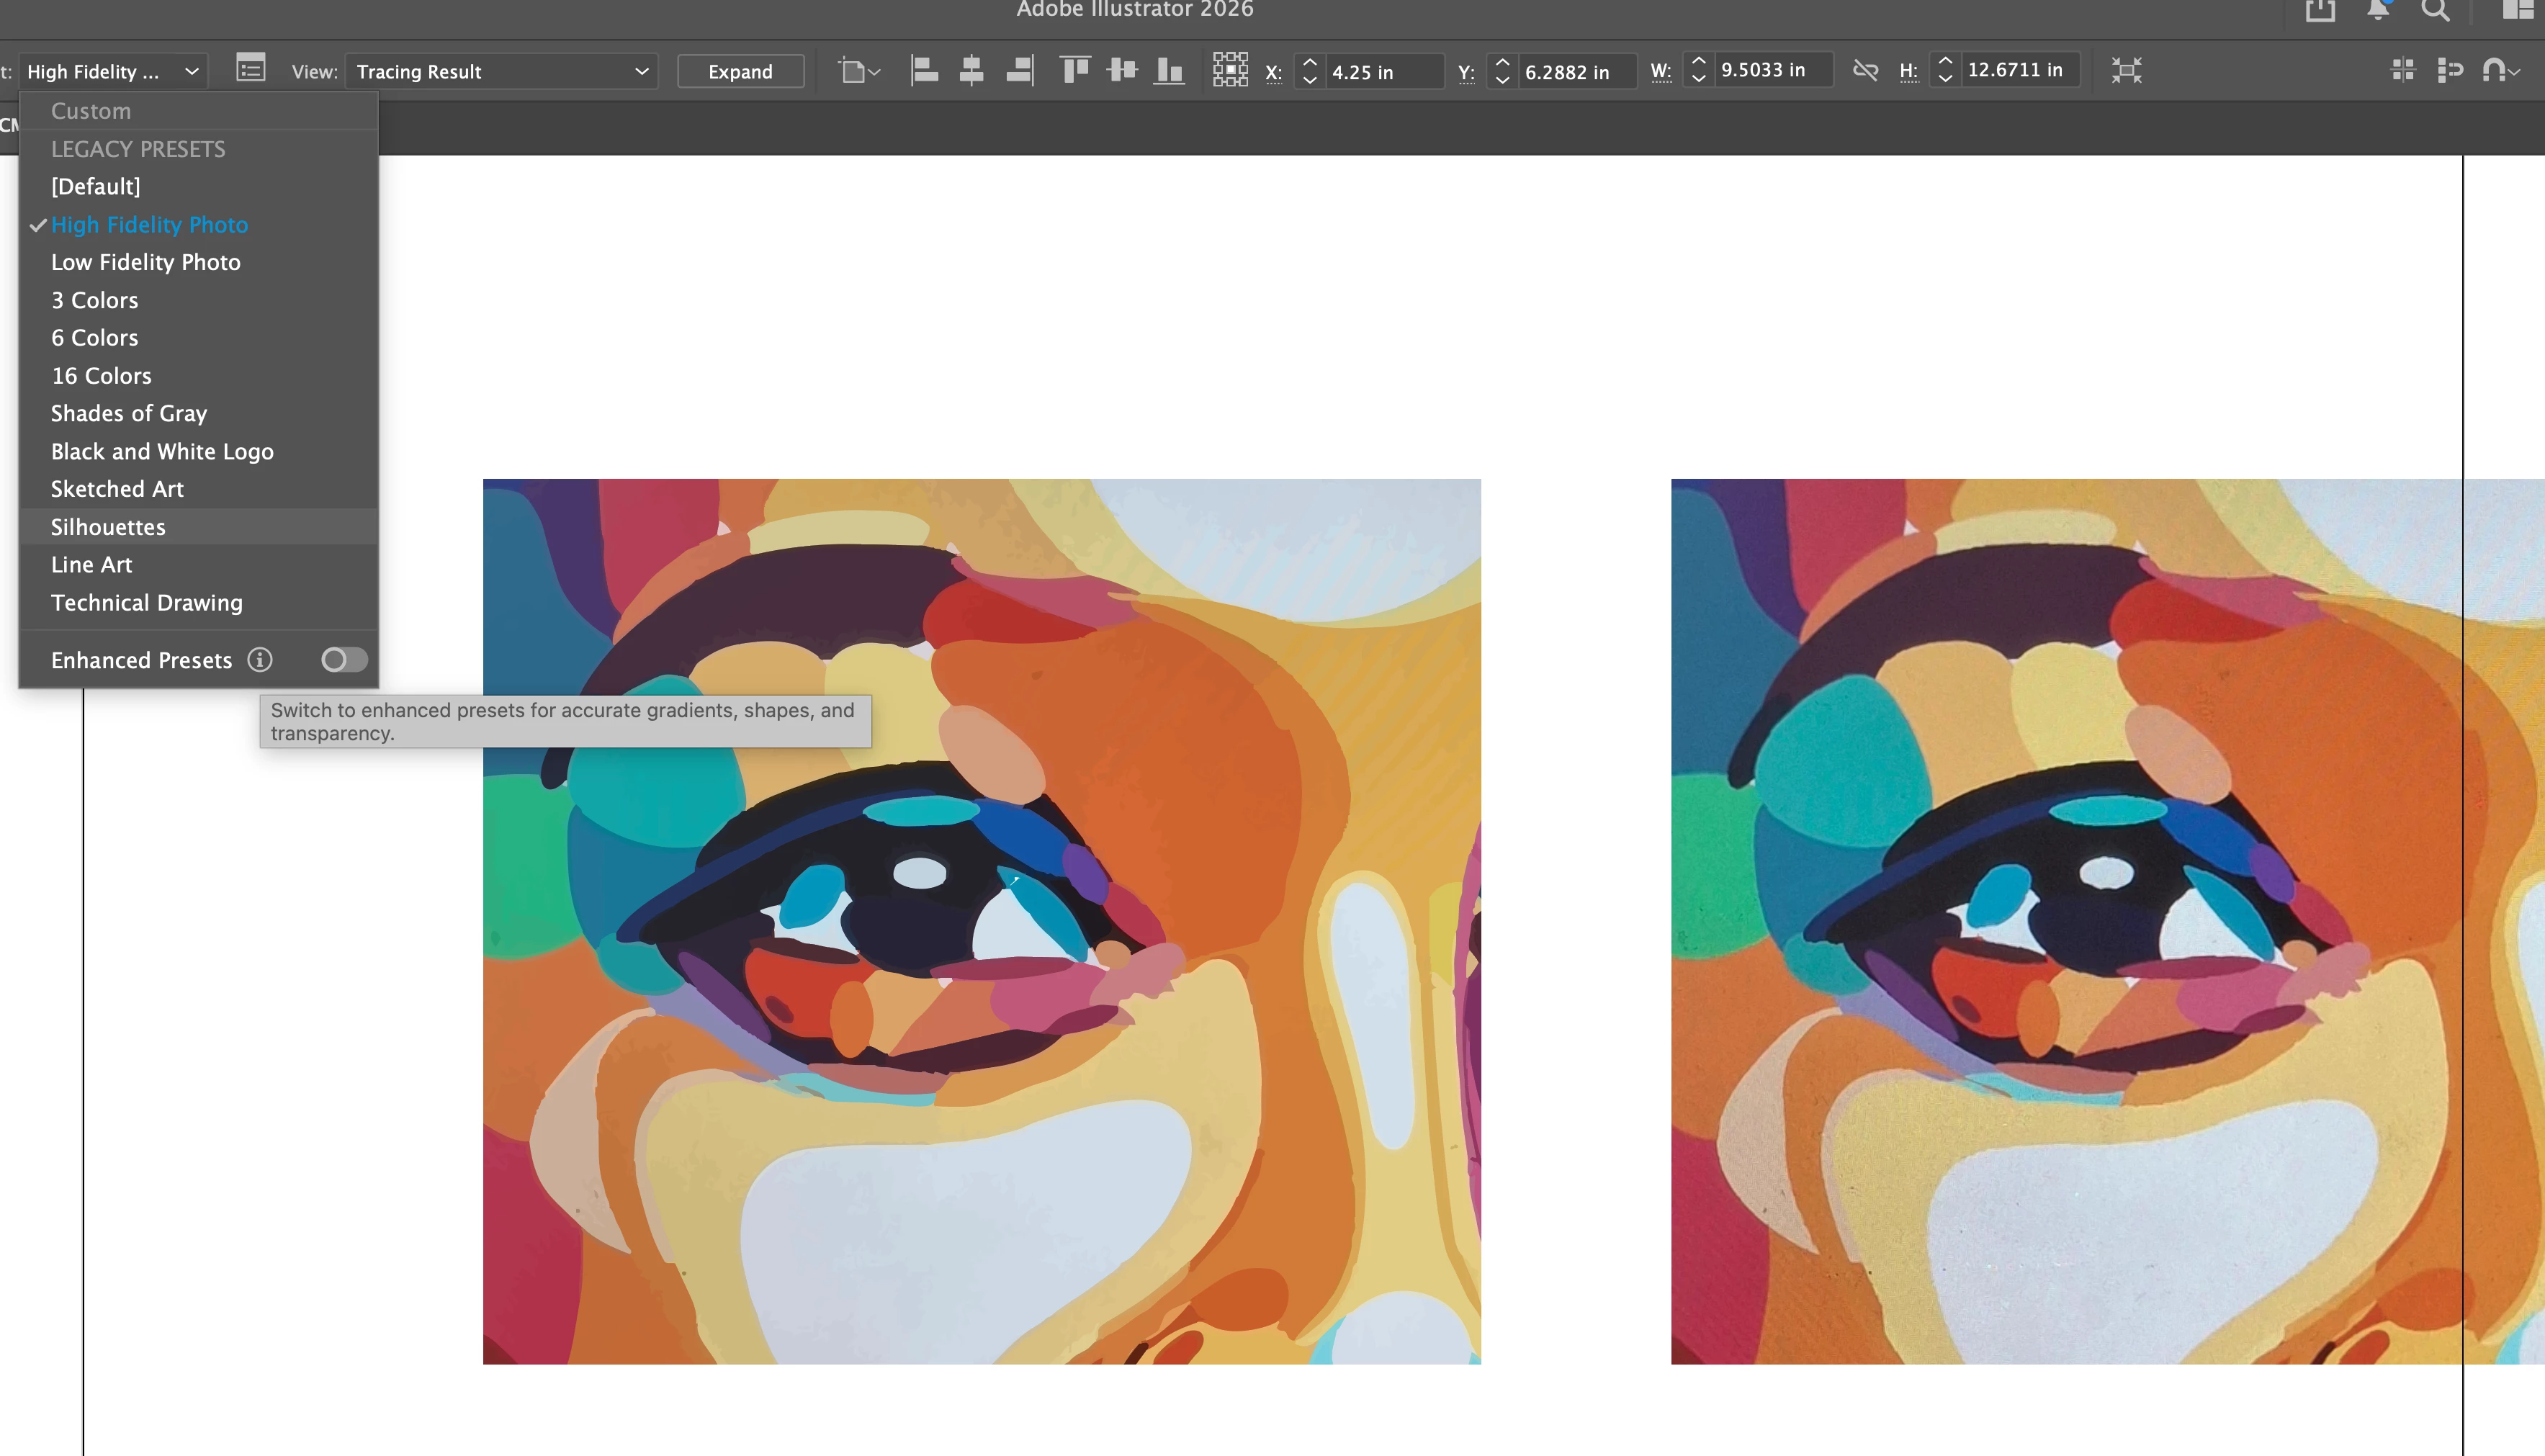Viewport: 2545px width, 1456px height.
Task: Select the Reference Point grid
Action: click(x=1230, y=70)
